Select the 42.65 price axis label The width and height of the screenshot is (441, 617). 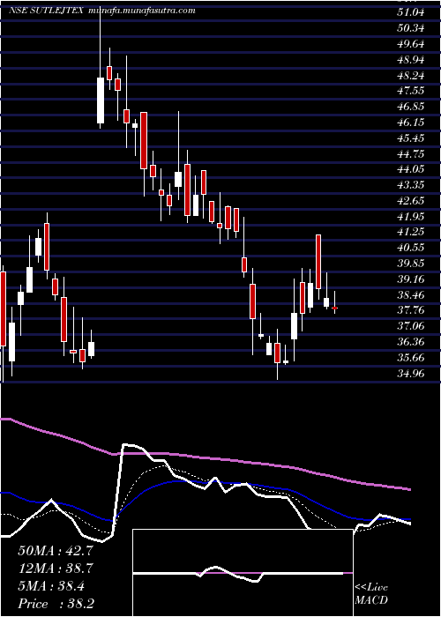[x=411, y=201]
